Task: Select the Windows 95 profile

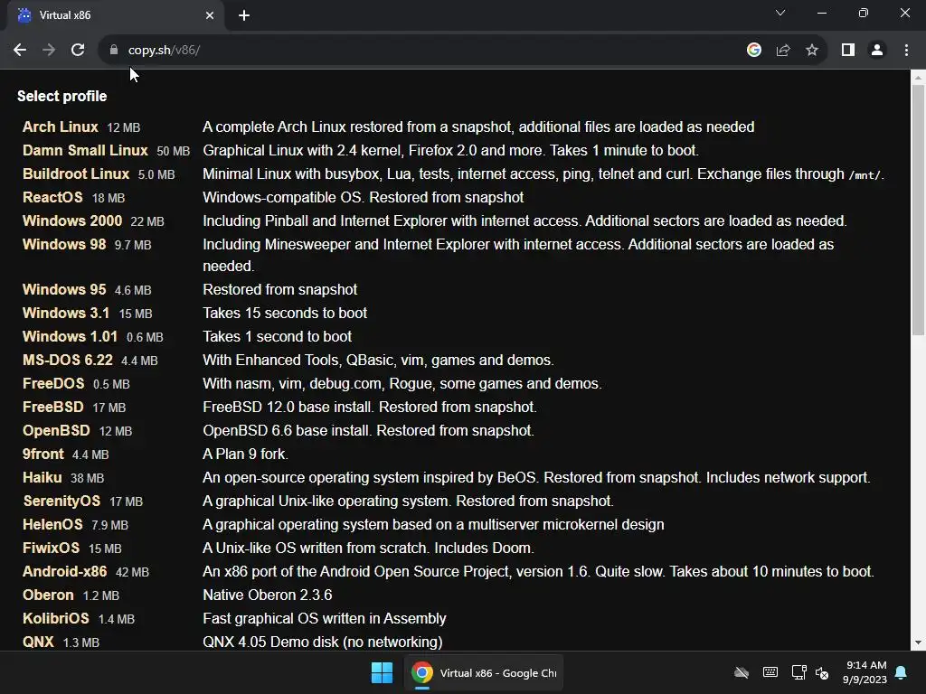Action: point(64,290)
